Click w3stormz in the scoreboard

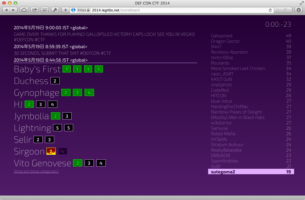(x=221, y=123)
